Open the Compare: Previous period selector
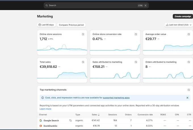Viewport: 193px width, 130px height. click(71, 25)
